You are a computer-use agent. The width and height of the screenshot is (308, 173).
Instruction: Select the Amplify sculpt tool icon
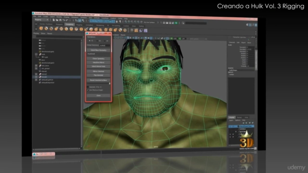[120, 30]
